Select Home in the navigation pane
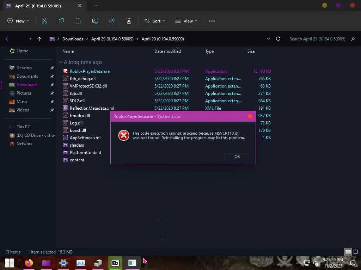This screenshot has height=270, width=361. tap(19, 51)
